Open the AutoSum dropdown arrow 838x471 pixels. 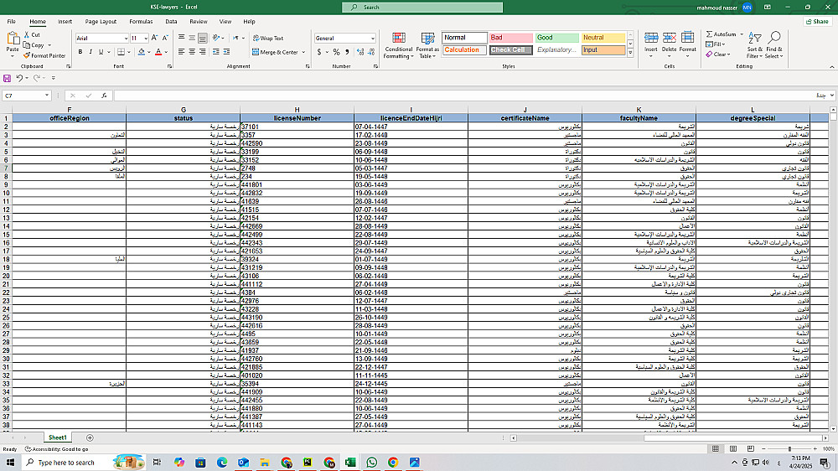pyautogui.click(x=742, y=34)
